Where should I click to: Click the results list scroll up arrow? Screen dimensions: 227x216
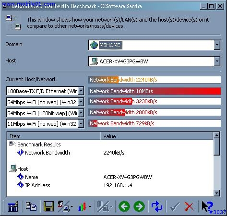tap(216, 135)
